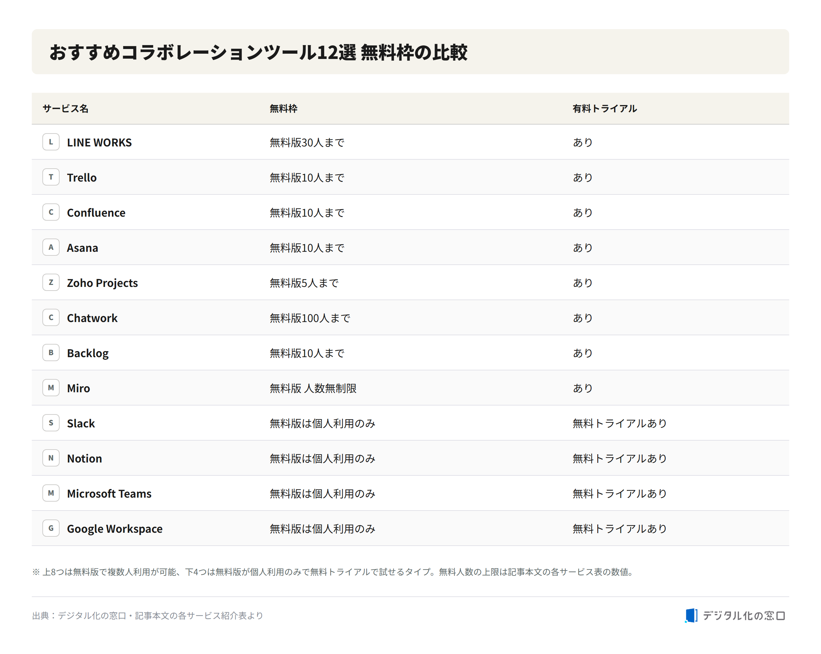The width and height of the screenshot is (821, 654).
Task: Click the サービス名 column header
Action: [66, 108]
